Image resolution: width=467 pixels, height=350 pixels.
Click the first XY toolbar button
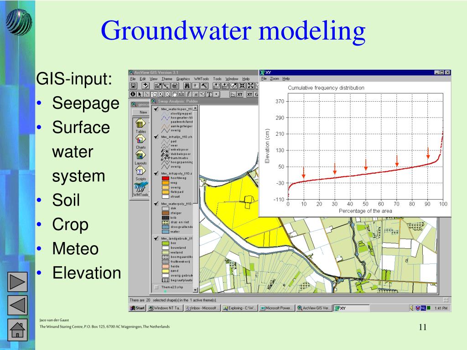240,94
